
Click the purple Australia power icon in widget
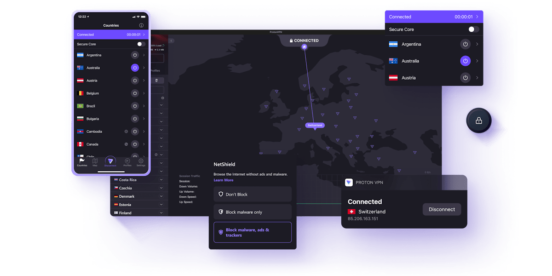(466, 61)
